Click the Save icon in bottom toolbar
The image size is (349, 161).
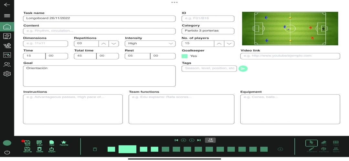[27, 143]
